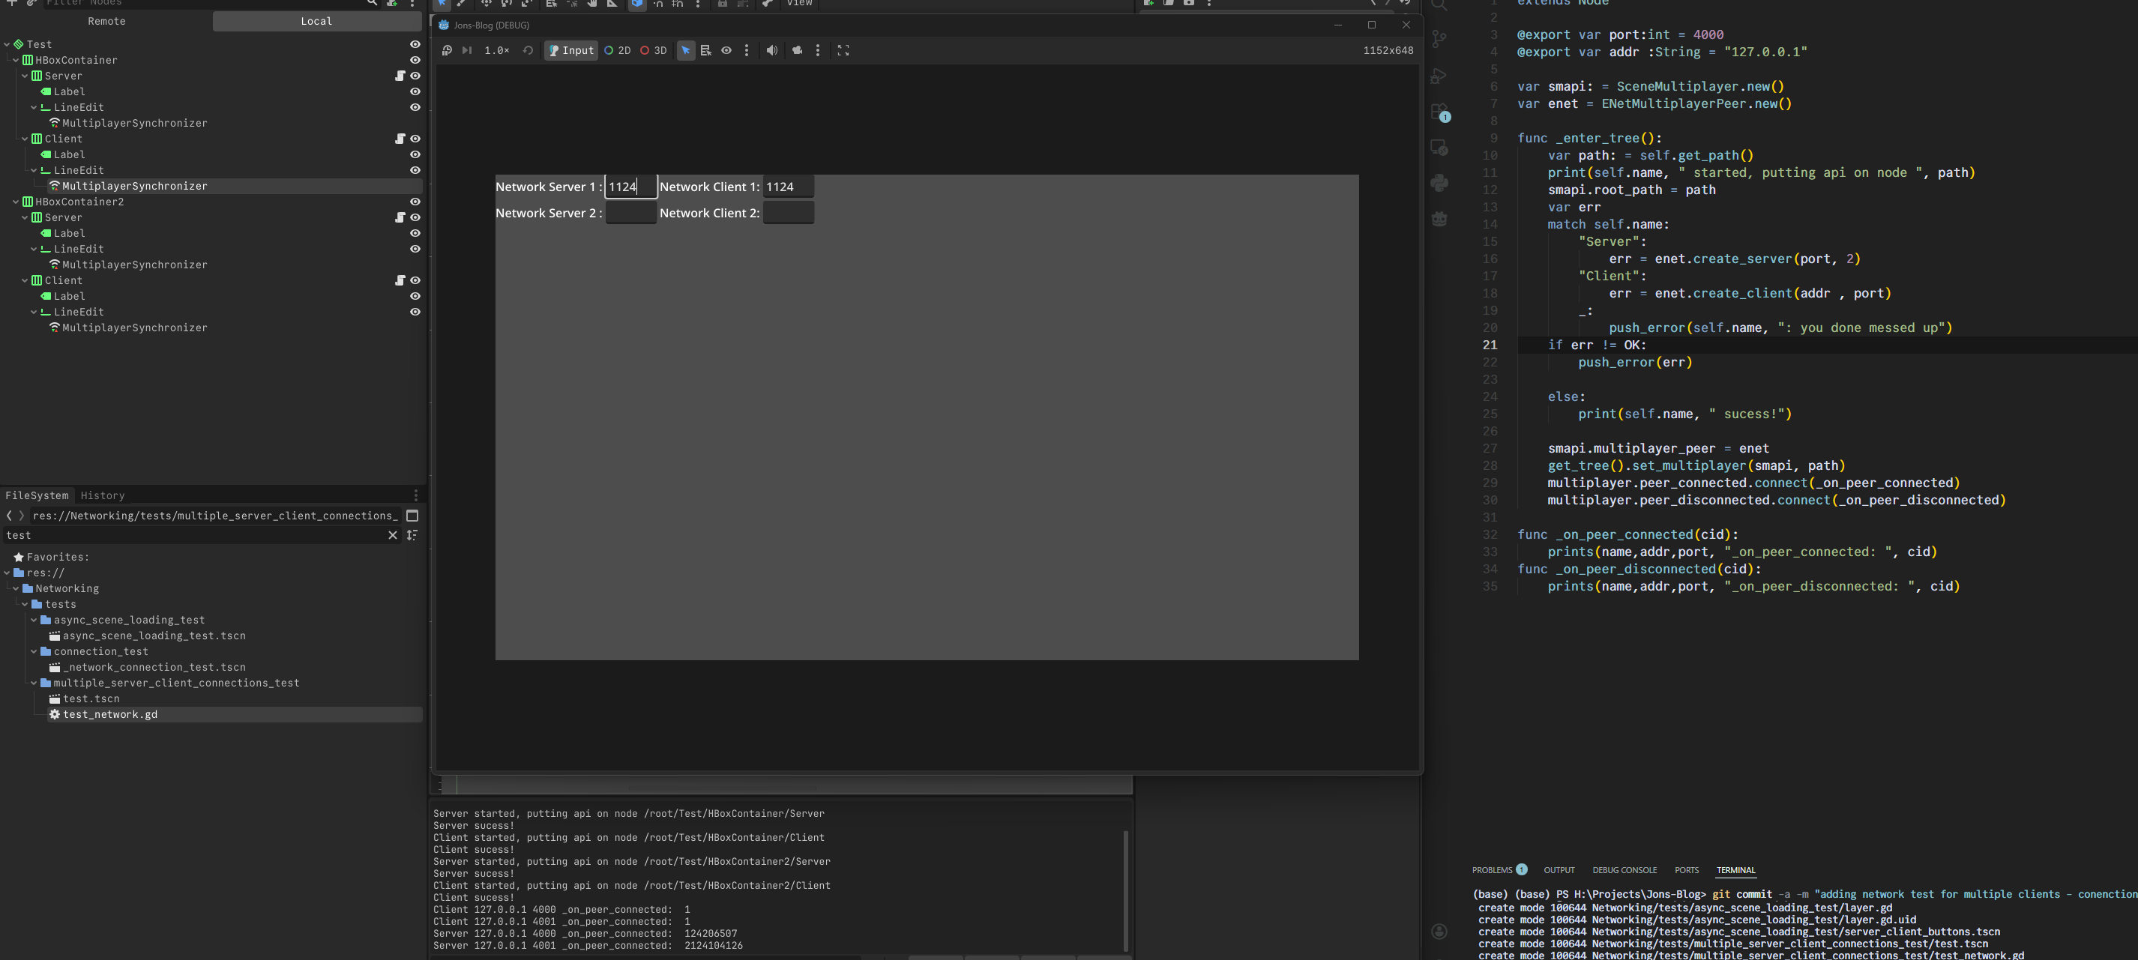Open the DEBUG CONSOLE panel tab
The image size is (2138, 960).
pos(1624,870)
